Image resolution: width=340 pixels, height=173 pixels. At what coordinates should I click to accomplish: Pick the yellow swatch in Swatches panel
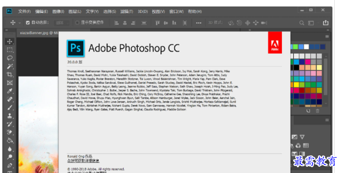click(296, 84)
